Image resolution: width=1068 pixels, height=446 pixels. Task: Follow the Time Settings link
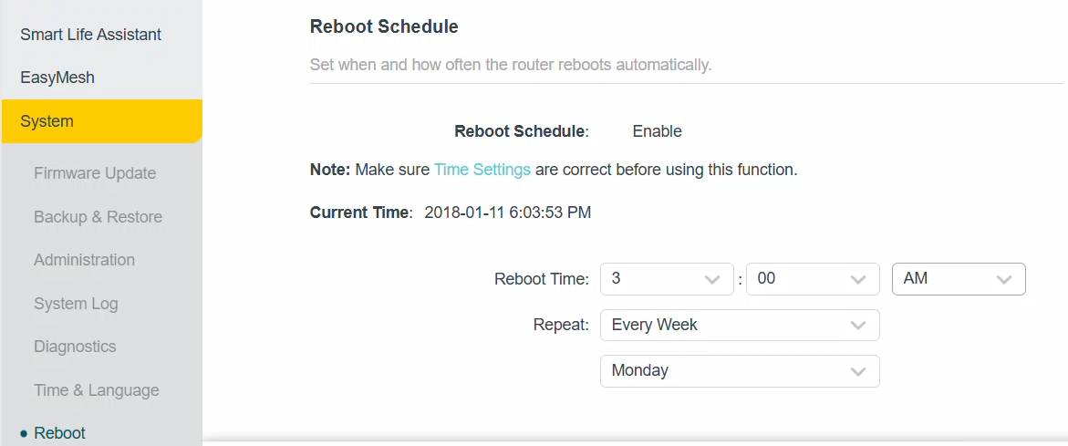pyautogui.click(x=482, y=170)
